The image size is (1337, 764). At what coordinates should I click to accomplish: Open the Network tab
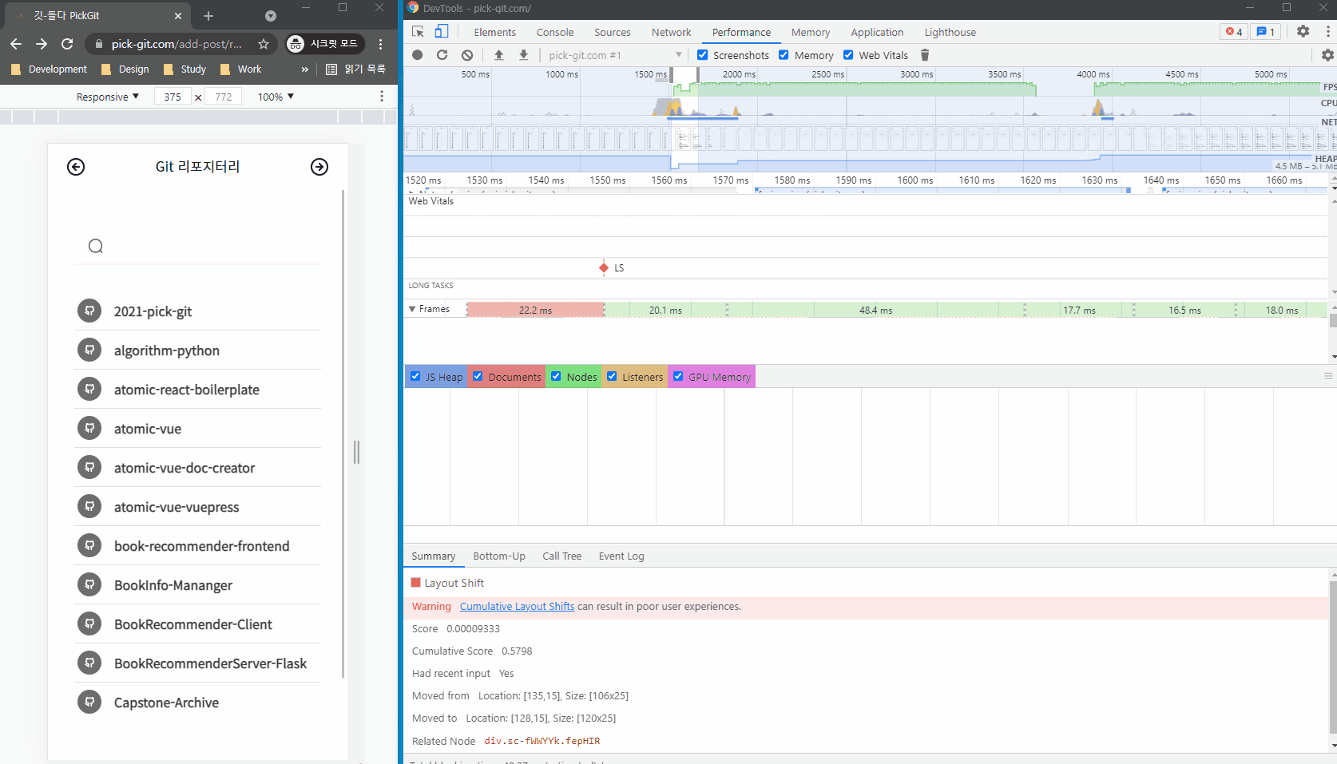pyautogui.click(x=672, y=32)
